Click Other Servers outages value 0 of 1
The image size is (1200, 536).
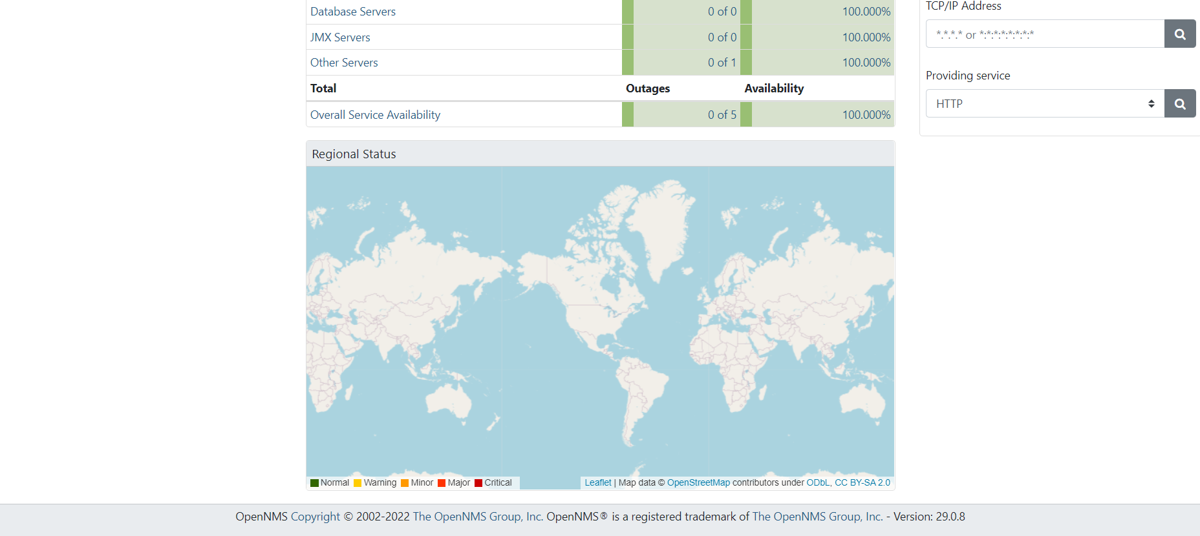[722, 63]
